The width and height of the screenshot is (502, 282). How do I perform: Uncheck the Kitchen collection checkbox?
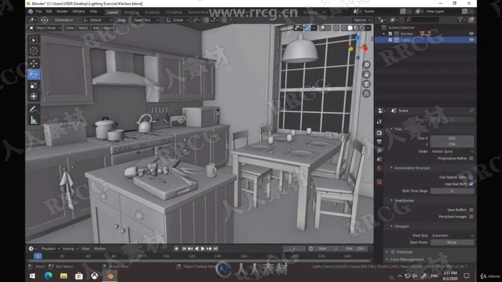coord(390,34)
